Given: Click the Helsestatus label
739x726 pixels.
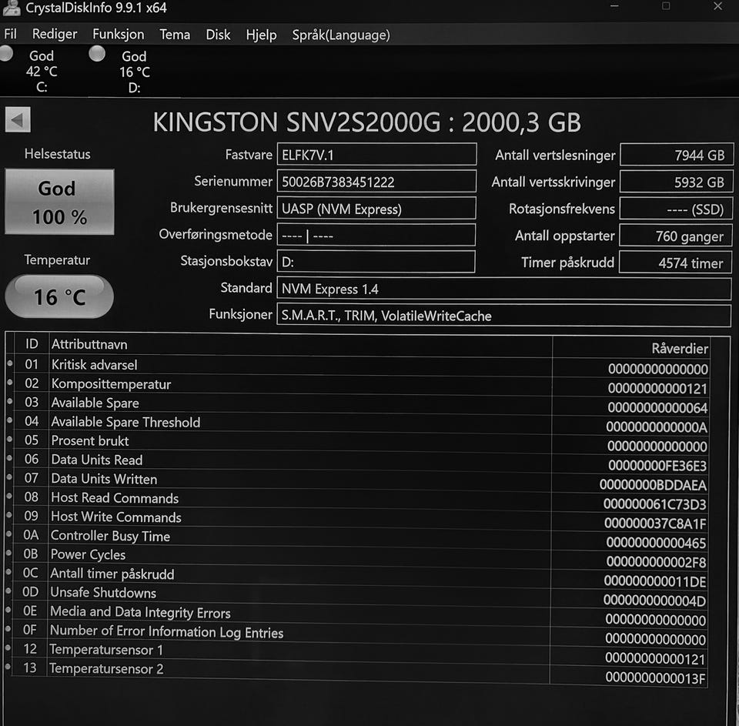Looking at the screenshot, I should (58, 154).
